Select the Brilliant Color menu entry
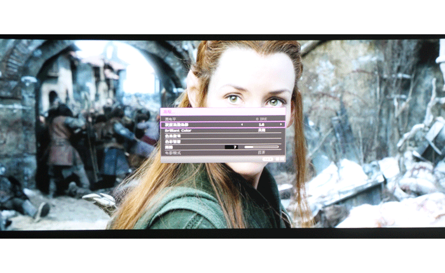Screen dimensions: 445x273 point(178,130)
